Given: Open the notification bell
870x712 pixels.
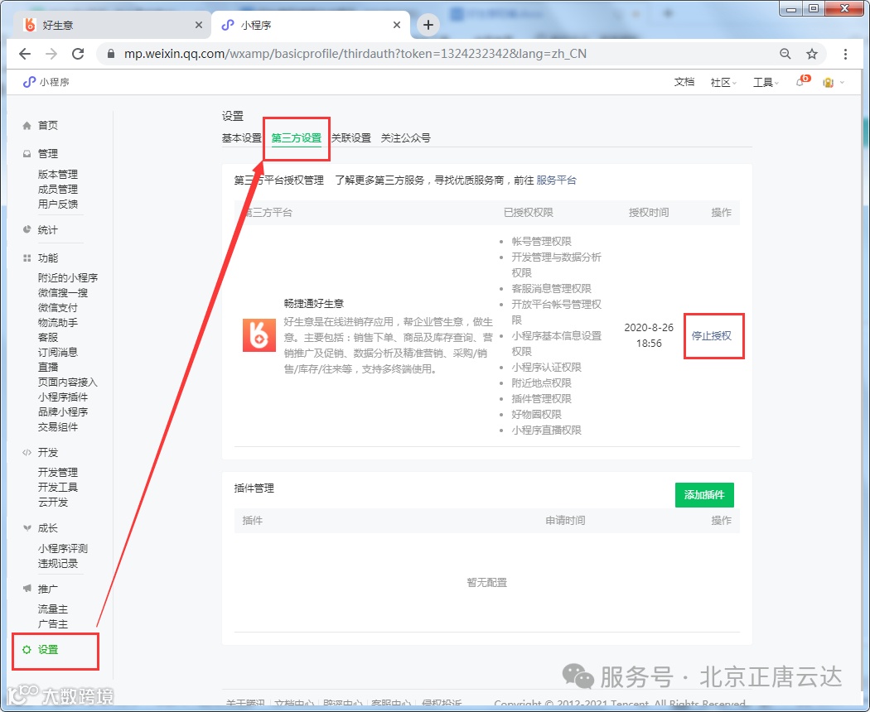Looking at the screenshot, I should [802, 81].
